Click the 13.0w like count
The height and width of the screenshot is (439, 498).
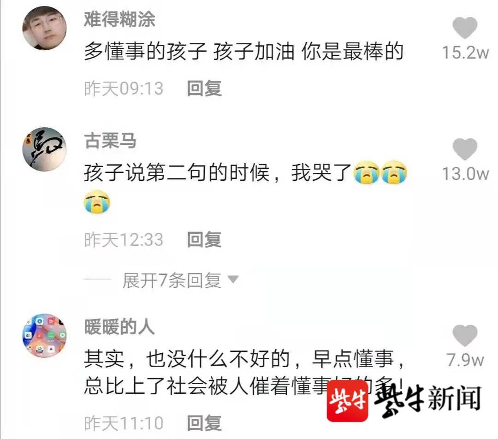(x=465, y=174)
